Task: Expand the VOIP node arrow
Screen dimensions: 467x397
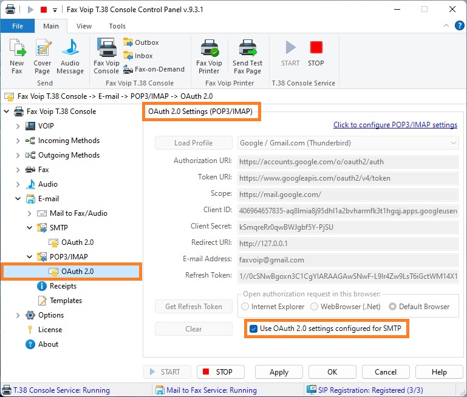Action: click(x=18, y=126)
